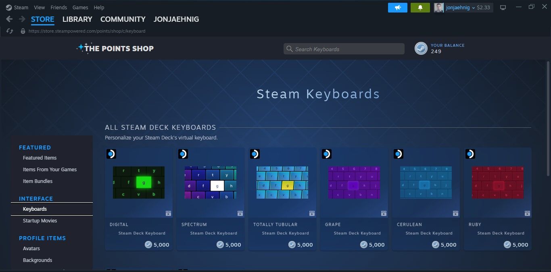Click the points balance coin icon
Image resolution: width=551 pixels, height=272 pixels.
(421, 48)
